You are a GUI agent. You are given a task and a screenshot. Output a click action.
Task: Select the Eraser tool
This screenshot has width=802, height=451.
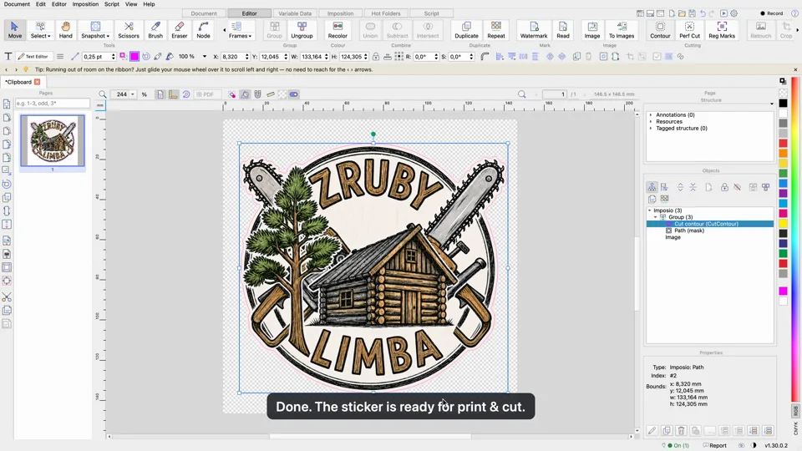180,30
